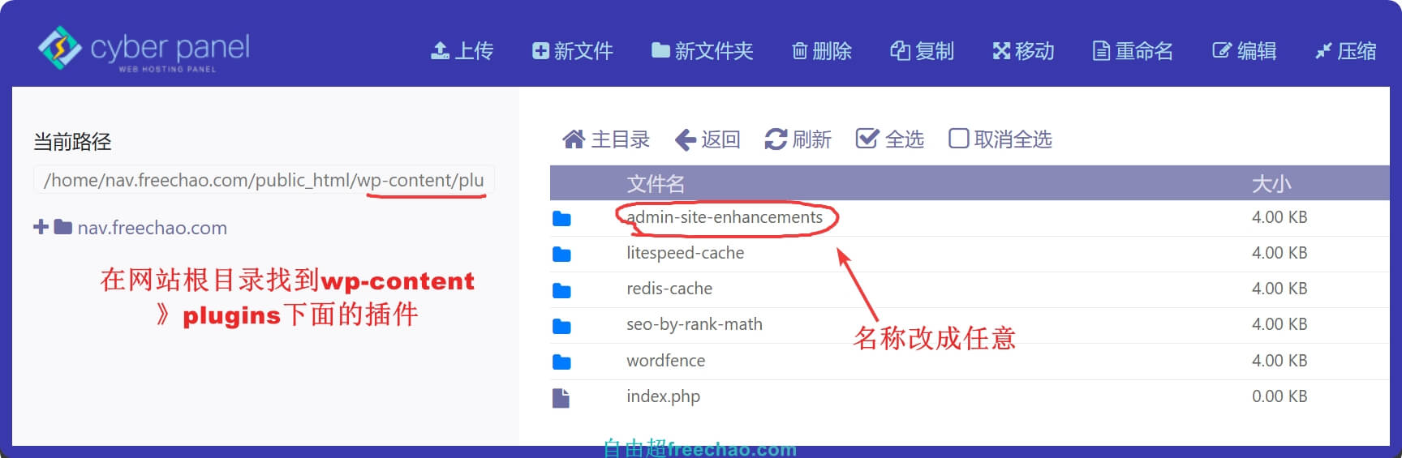Click the edit (编辑) toolbar button
Viewport: 1402px width, 458px height.
pyautogui.click(x=1244, y=51)
